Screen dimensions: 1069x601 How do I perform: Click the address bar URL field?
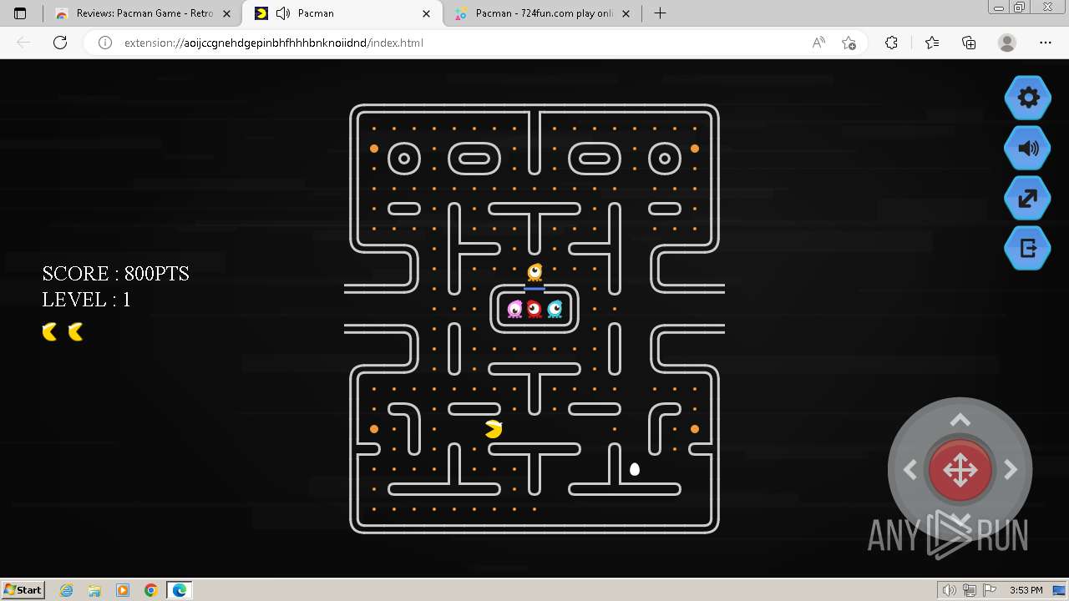tap(459, 43)
